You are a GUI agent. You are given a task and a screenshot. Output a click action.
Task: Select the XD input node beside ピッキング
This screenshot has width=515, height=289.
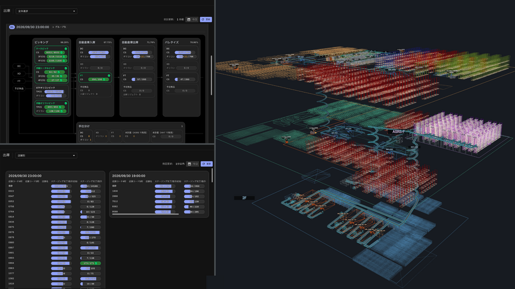pos(19,74)
